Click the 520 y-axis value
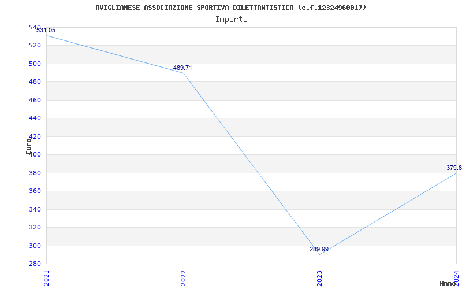 click(x=35, y=46)
